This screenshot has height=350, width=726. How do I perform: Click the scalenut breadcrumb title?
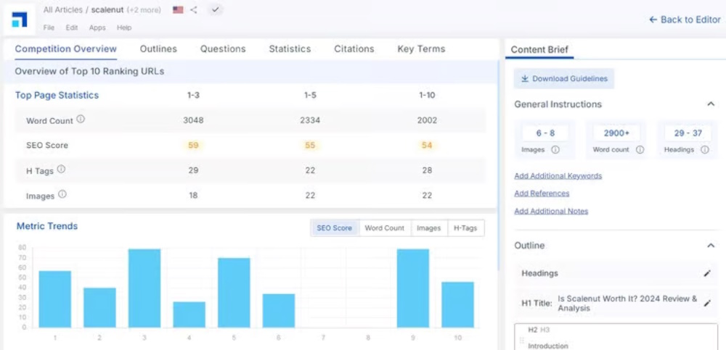coord(107,9)
